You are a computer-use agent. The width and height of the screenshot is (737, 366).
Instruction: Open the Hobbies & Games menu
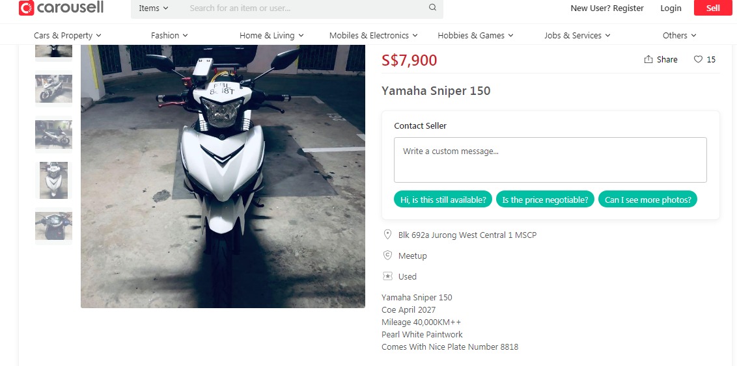(x=475, y=35)
